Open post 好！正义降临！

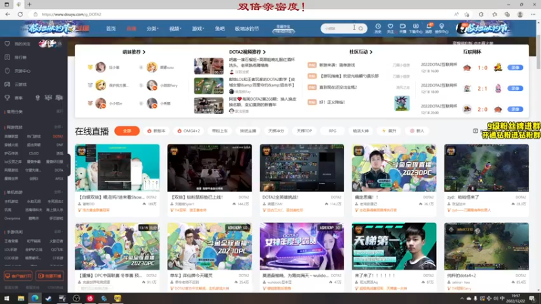(332, 103)
